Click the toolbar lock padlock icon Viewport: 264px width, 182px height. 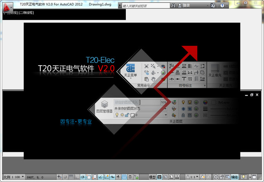pyautogui.click(x=222, y=177)
